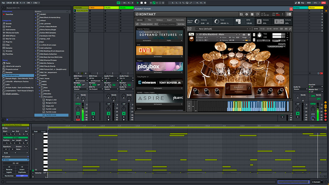
Task: Toggle track 3 activator button
Action: 109,113
